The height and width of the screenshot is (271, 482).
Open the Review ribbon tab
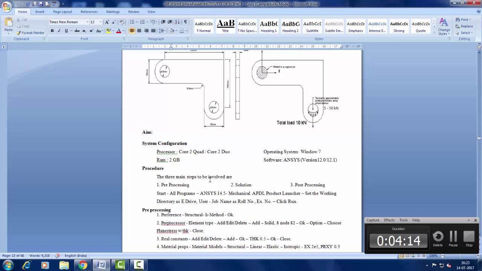[x=133, y=12]
